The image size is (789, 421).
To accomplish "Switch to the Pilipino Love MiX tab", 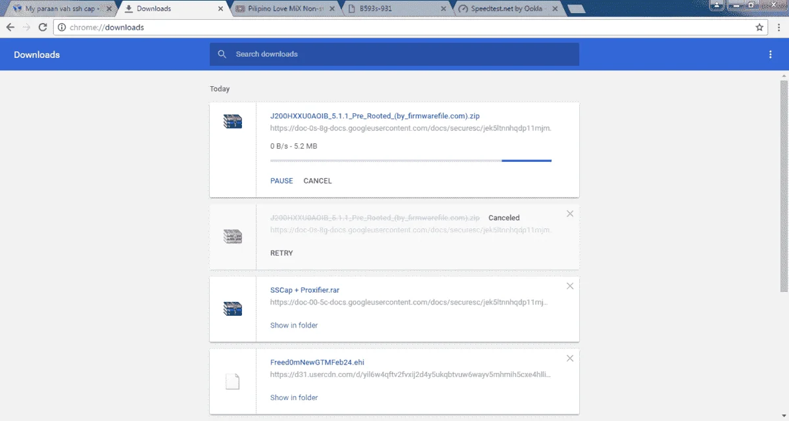I will [x=286, y=9].
